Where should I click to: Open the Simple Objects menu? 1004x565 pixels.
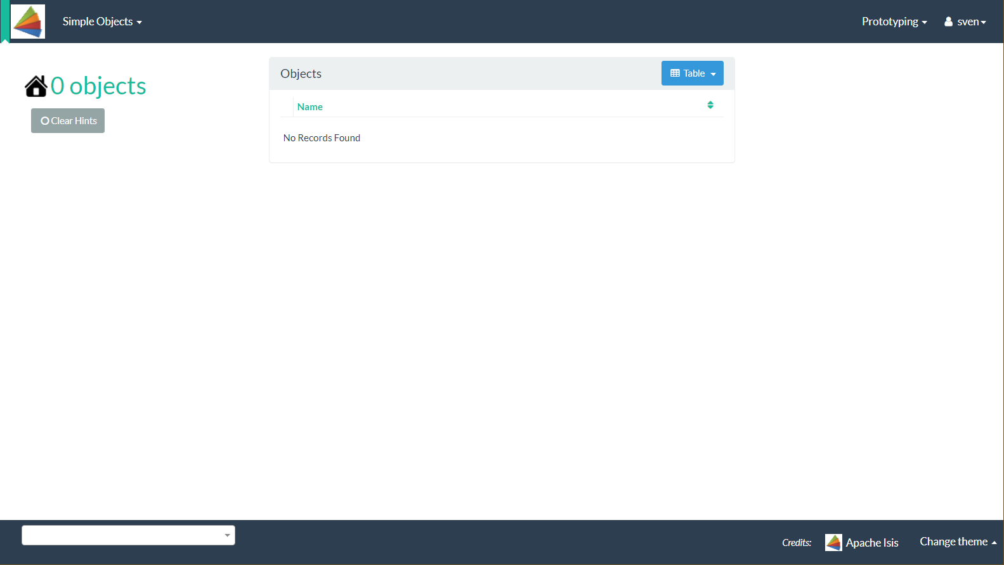101,22
